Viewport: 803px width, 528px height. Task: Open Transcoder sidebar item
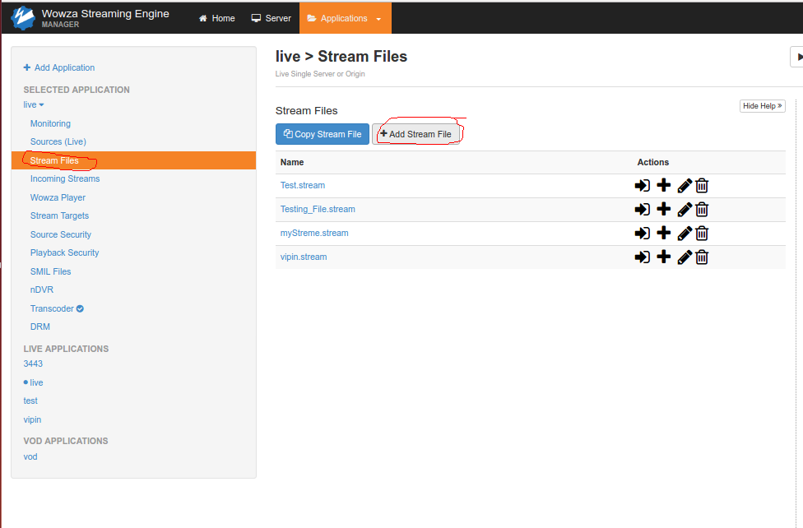pos(52,308)
